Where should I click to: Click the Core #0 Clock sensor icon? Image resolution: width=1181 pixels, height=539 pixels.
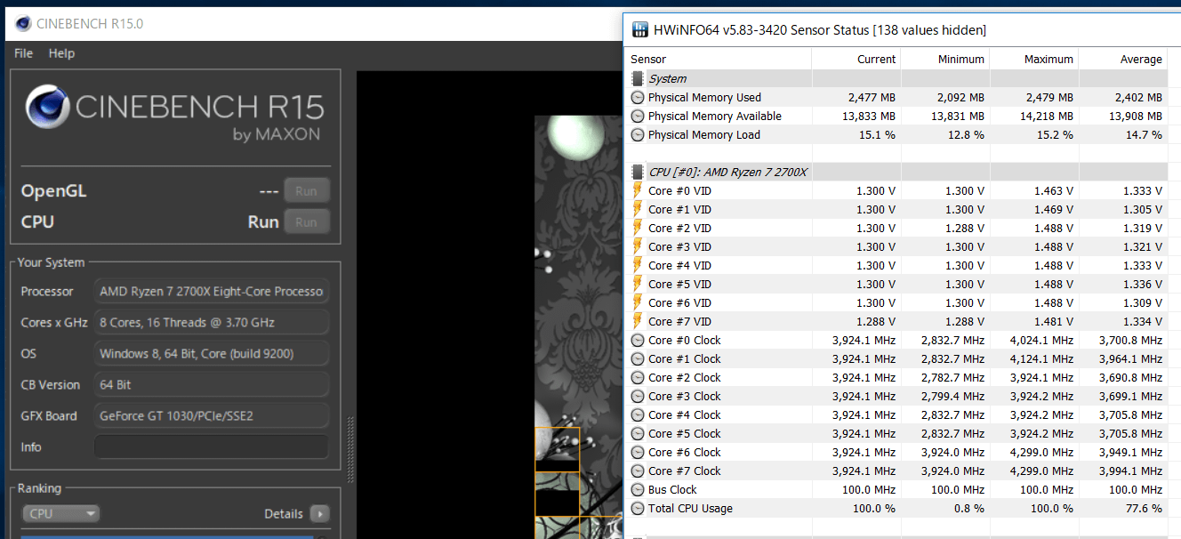click(638, 340)
